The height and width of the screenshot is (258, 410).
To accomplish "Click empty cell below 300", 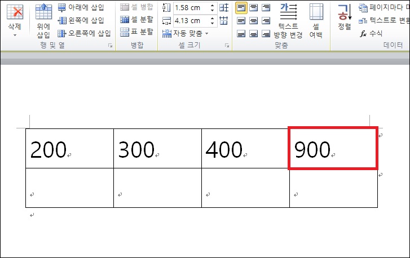I will point(157,188).
